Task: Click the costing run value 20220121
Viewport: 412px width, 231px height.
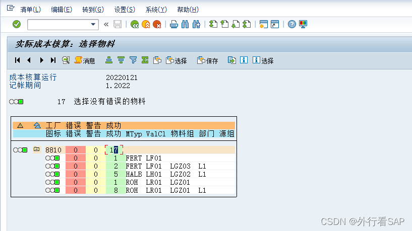Action: pyautogui.click(x=122, y=78)
